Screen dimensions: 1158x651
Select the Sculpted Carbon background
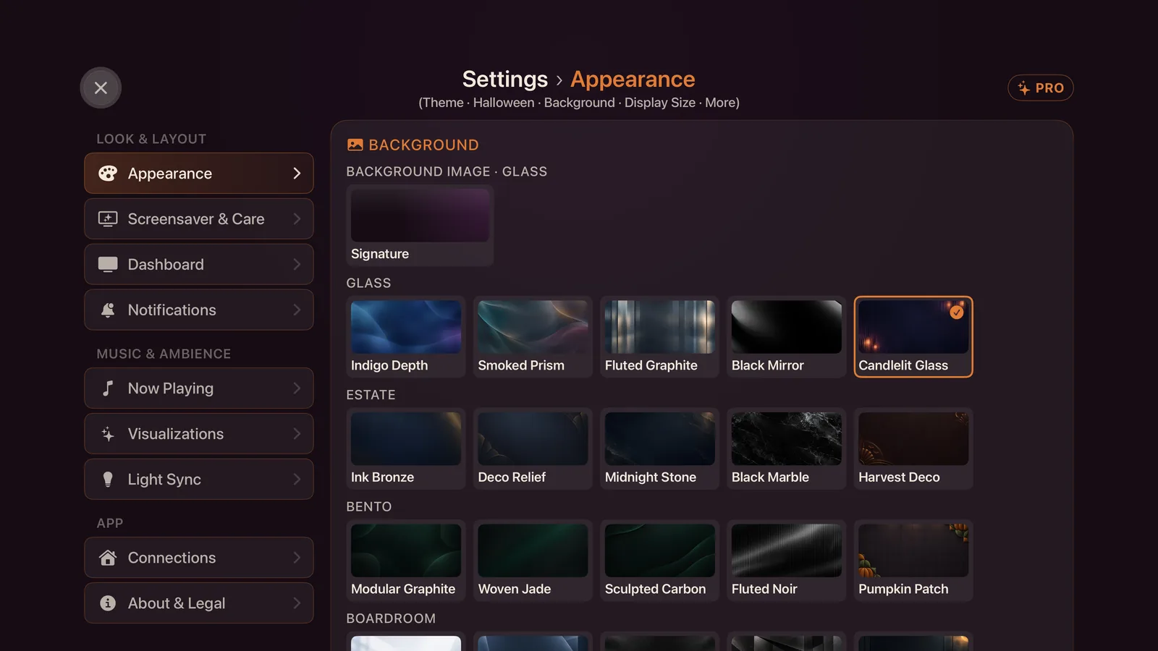660,561
